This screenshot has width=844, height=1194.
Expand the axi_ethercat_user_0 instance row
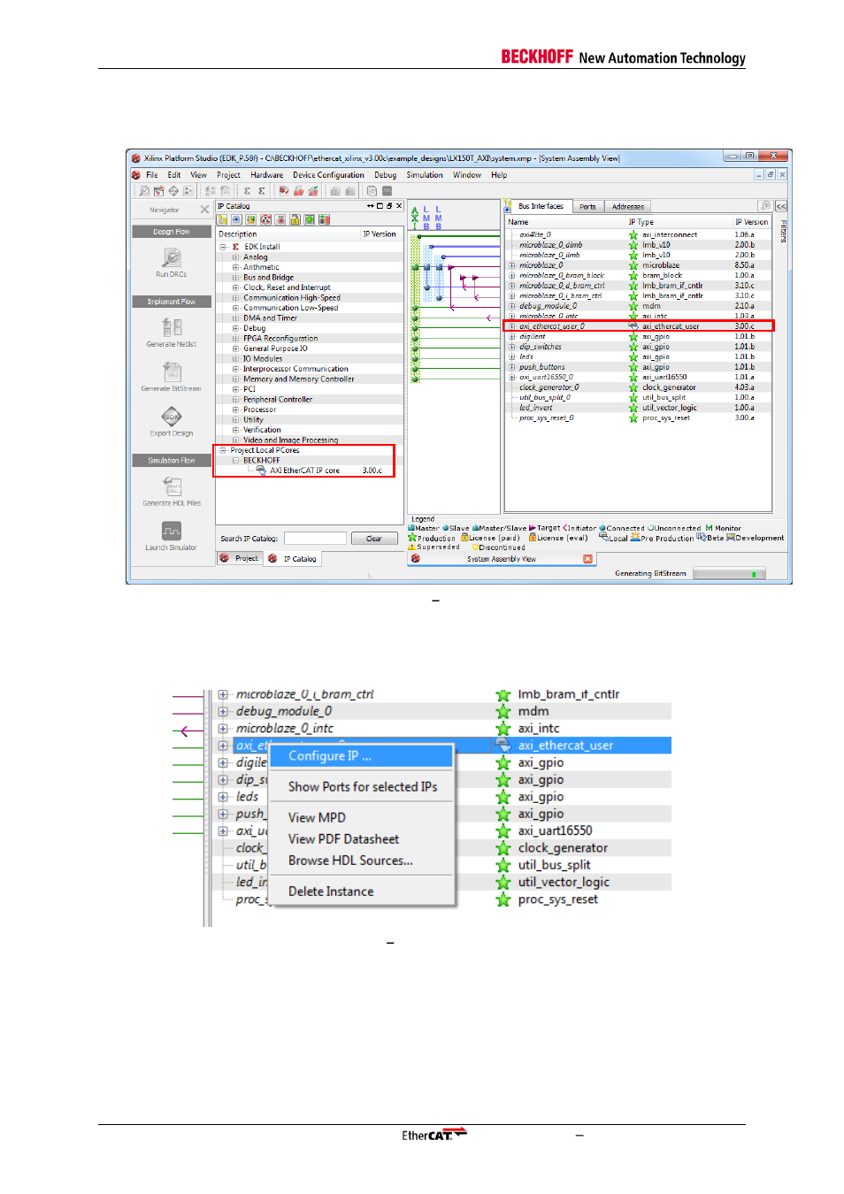[x=512, y=326]
